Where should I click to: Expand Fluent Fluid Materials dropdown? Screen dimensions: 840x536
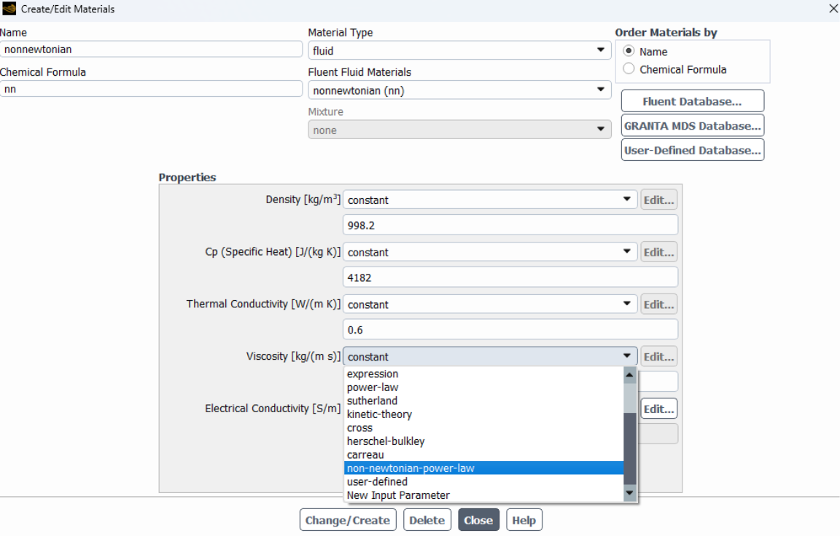(459, 90)
